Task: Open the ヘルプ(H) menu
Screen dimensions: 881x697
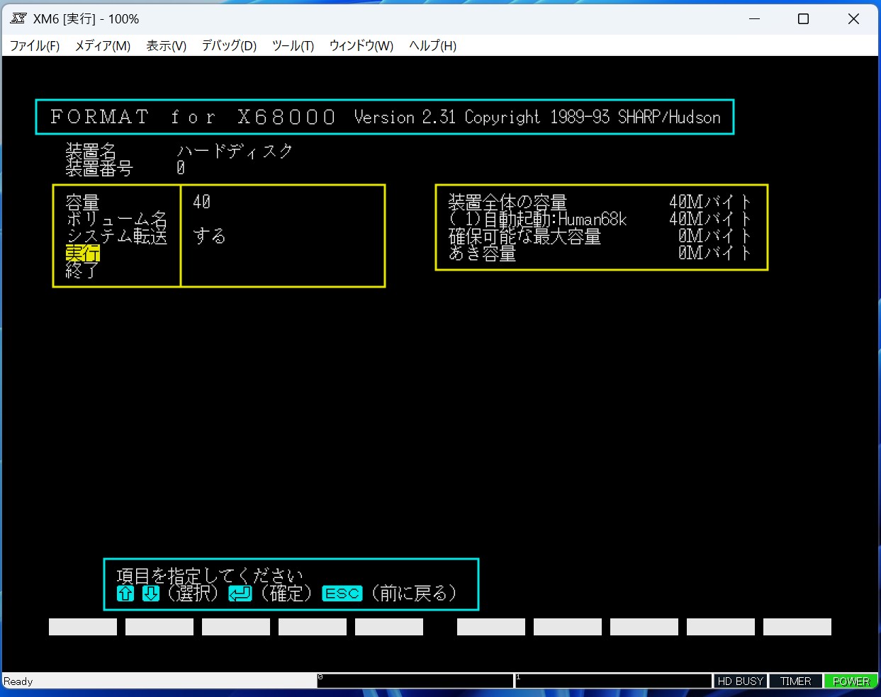Action: [432, 46]
